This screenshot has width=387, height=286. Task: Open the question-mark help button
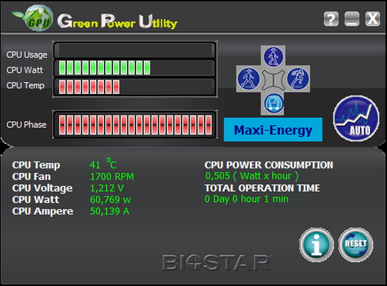(x=331, y=19)
